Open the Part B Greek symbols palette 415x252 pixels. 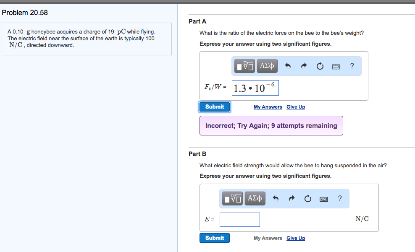(x=255, y=198)
